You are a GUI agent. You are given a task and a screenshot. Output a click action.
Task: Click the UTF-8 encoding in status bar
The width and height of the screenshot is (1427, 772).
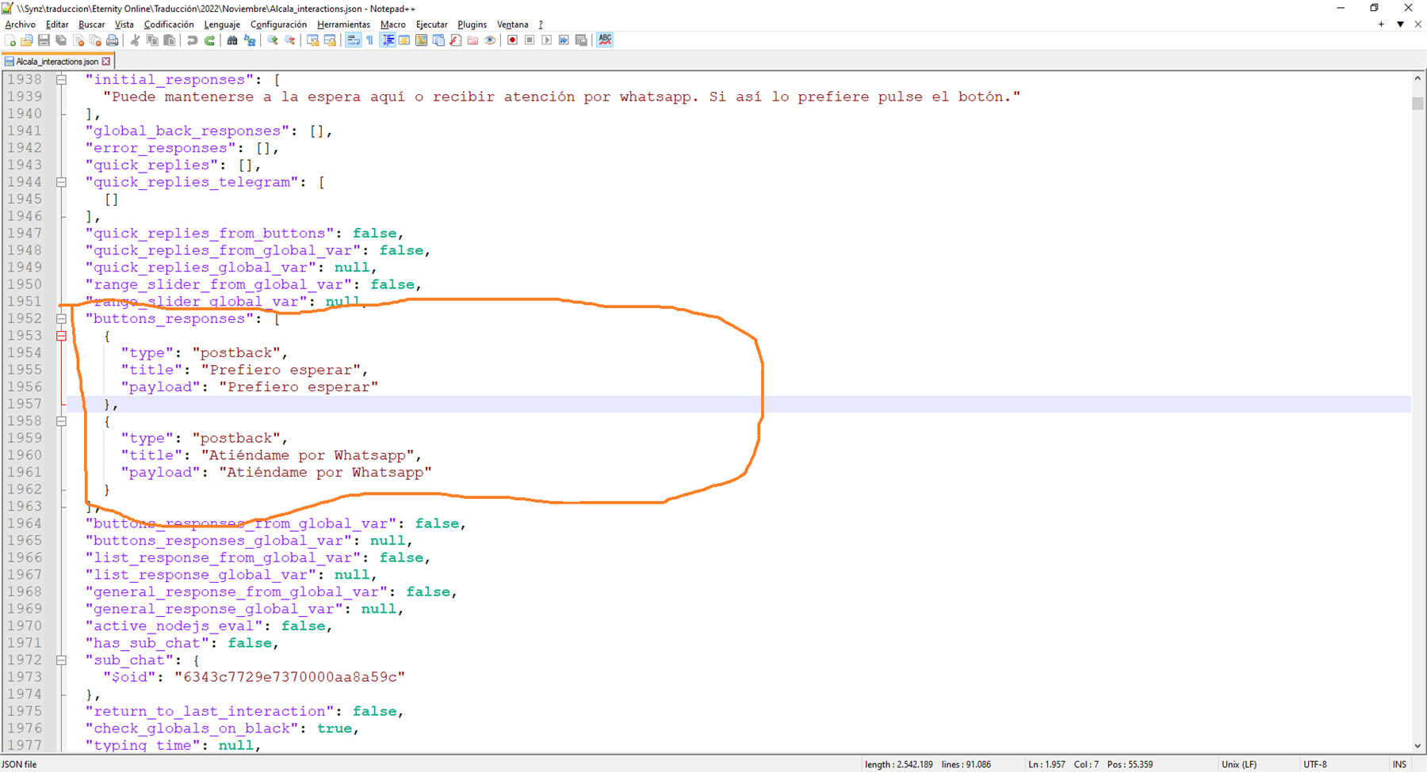[x=1314, y=764]
